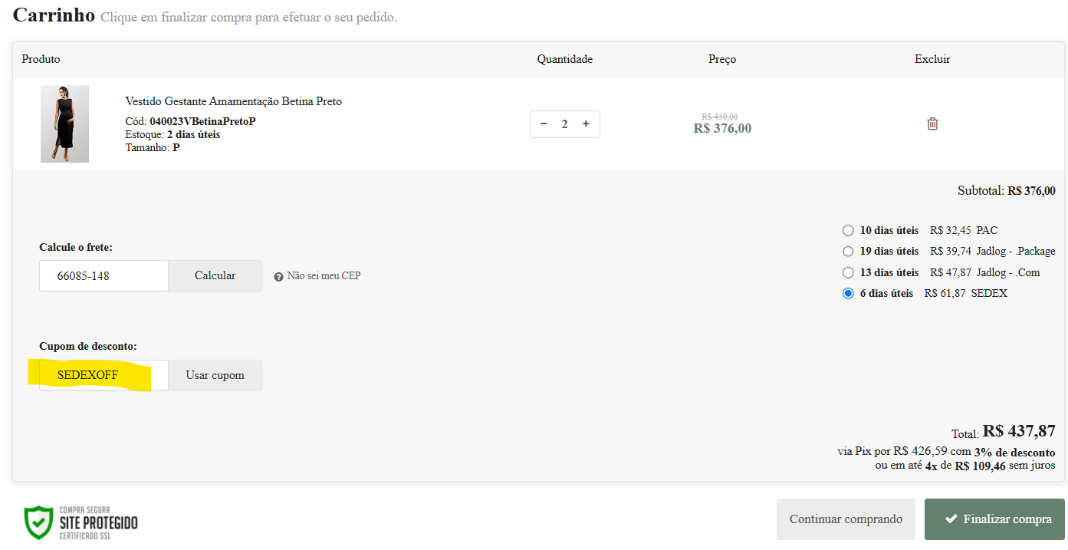The width and height of the screenshot is (1068, 550).
Task: Select the PAC 10 dias úteis shipping option
Action: (848, 230)
